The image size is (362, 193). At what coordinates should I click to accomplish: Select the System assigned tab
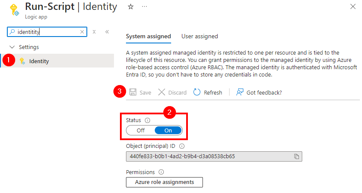pos(148,37)
